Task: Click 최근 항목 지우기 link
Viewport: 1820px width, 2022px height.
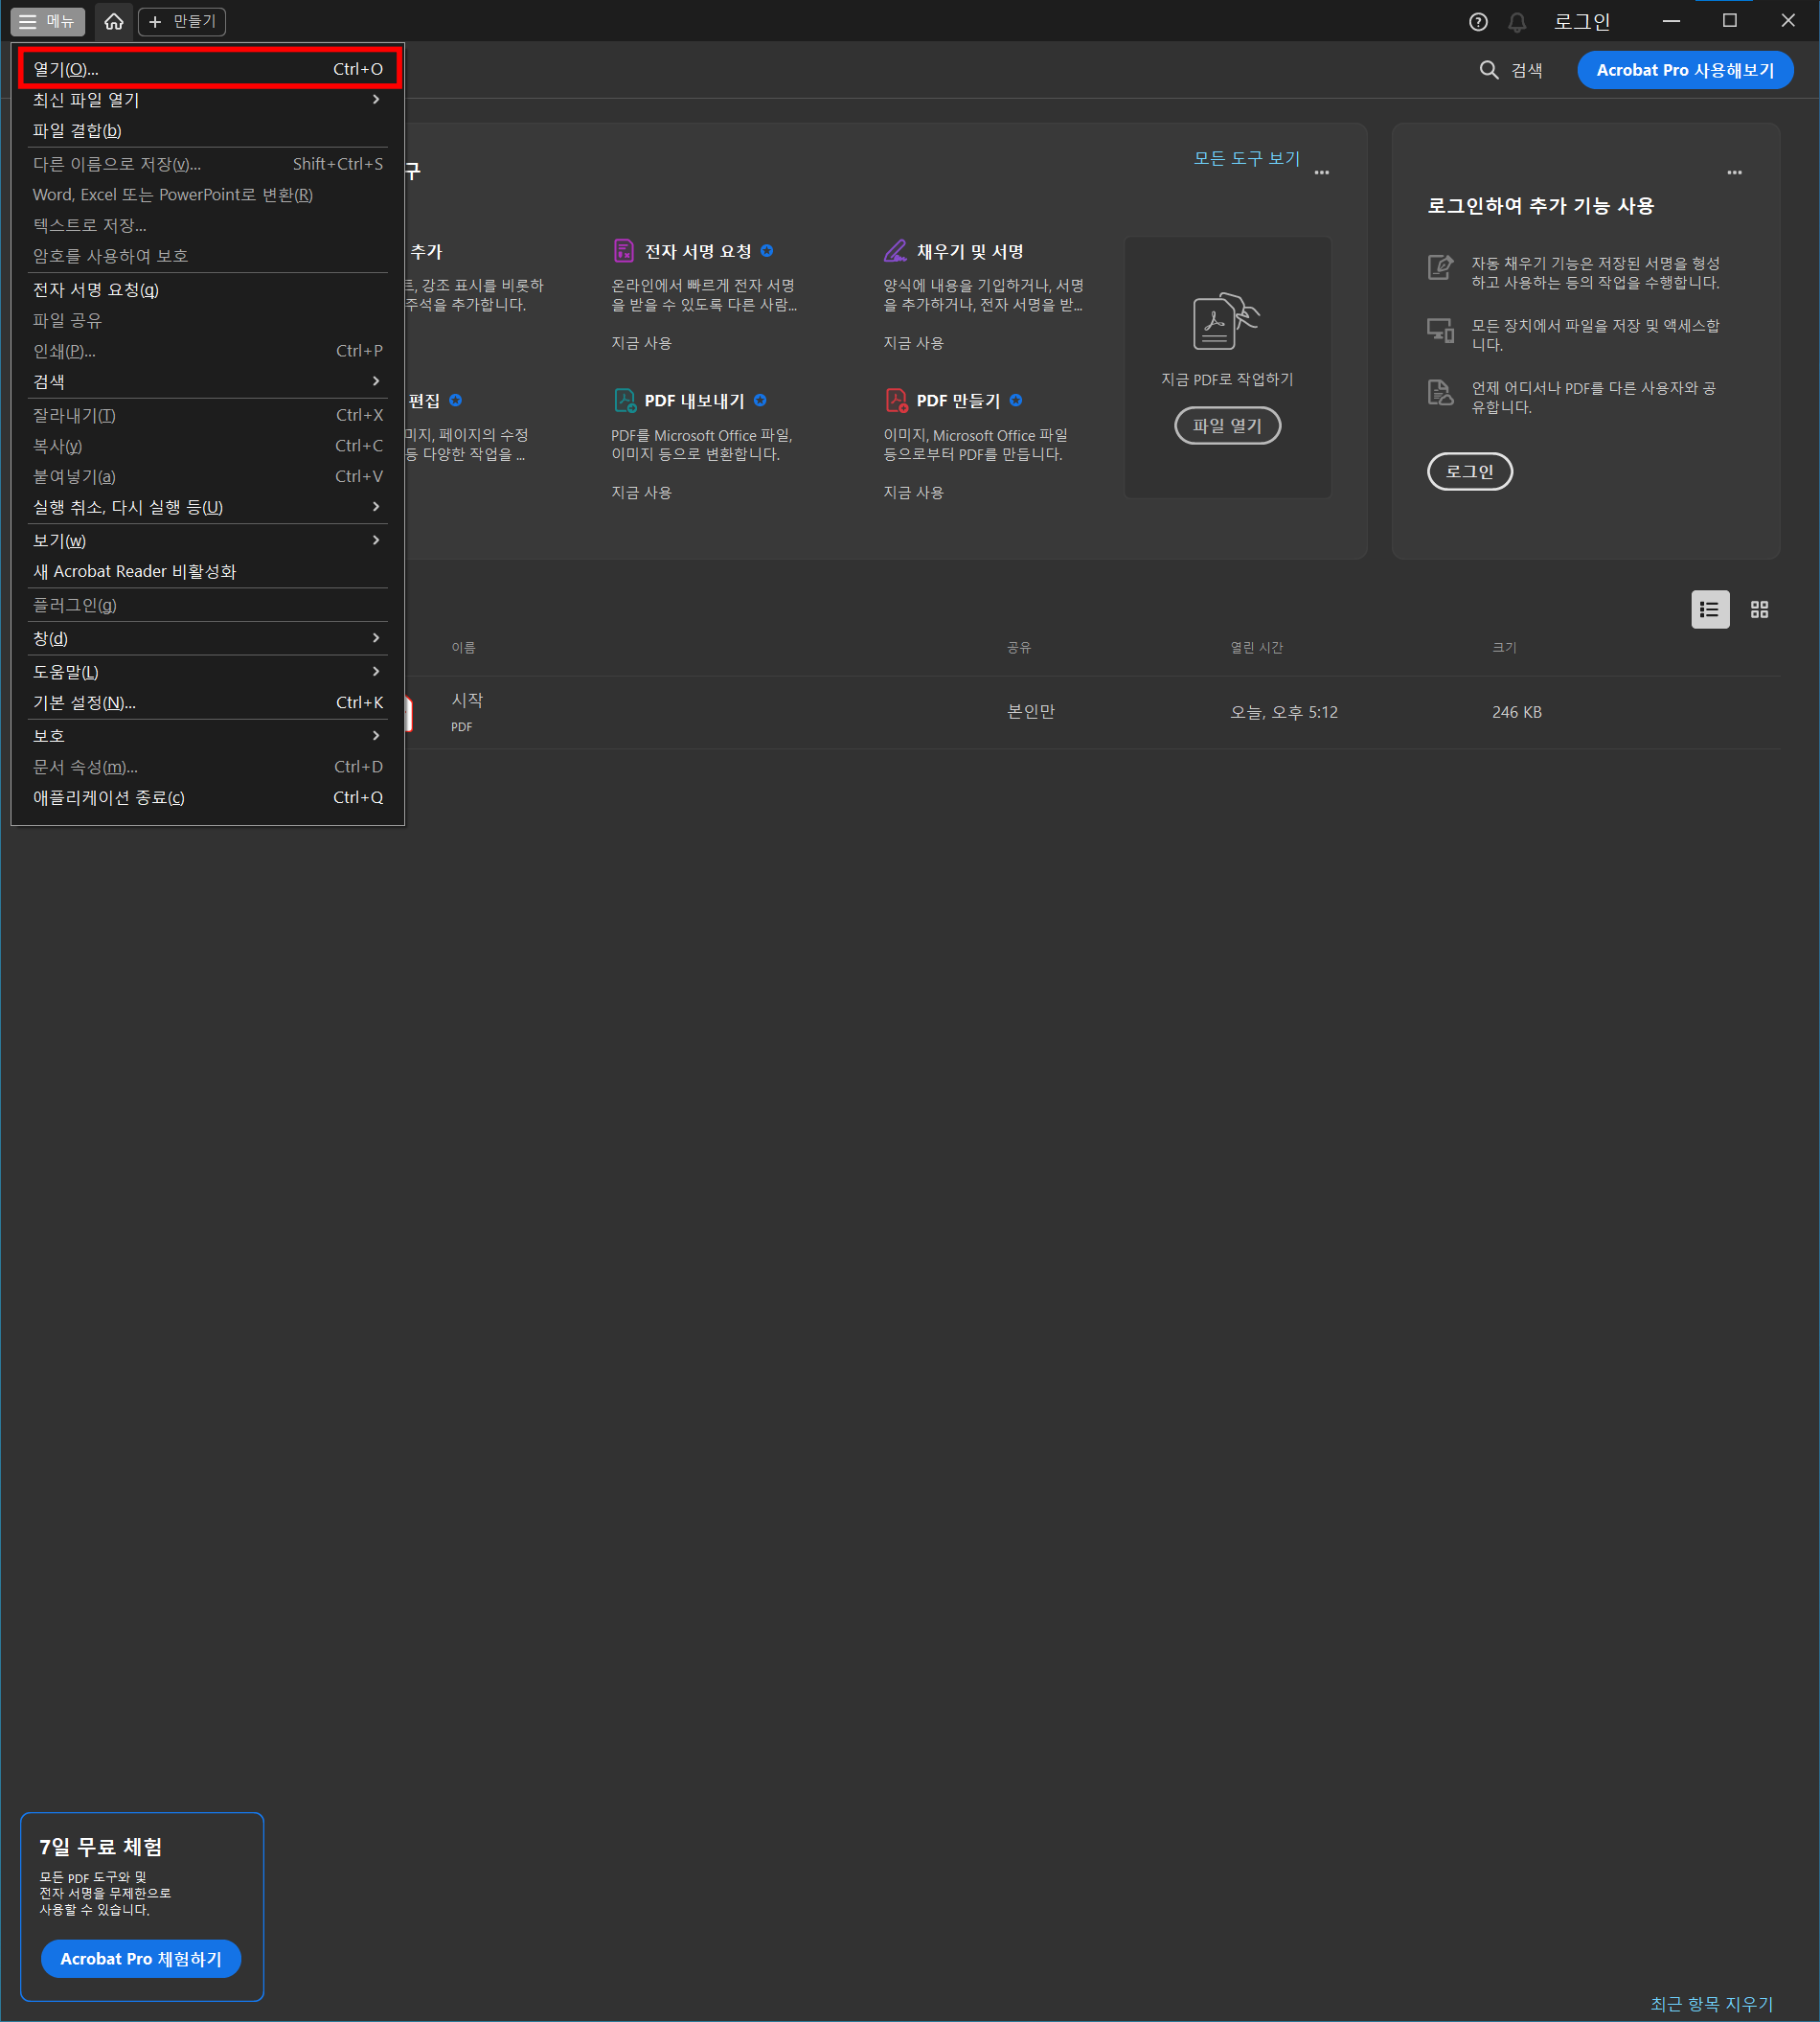Action: coord(1711,2003)
